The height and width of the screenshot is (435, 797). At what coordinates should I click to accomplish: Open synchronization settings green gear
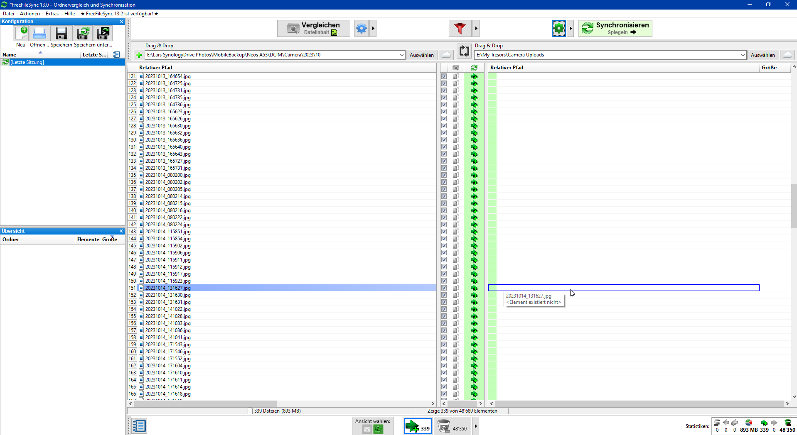559,29
